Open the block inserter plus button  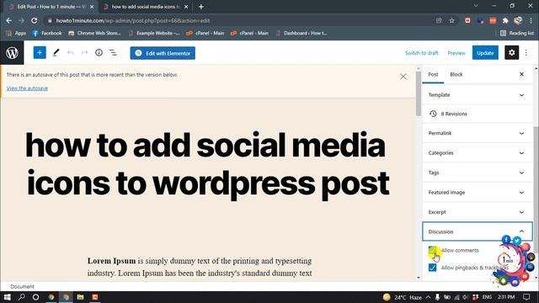[x=40, y=52]
